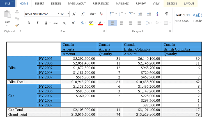Click the Format Painter brush icon

(x=17, y=25)
